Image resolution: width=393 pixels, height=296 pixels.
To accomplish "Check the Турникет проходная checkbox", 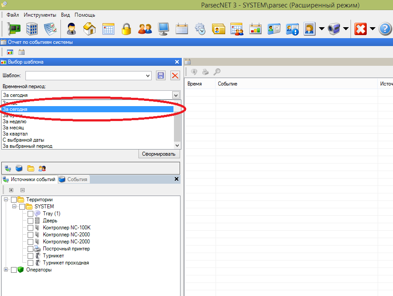I will point(30,263).
